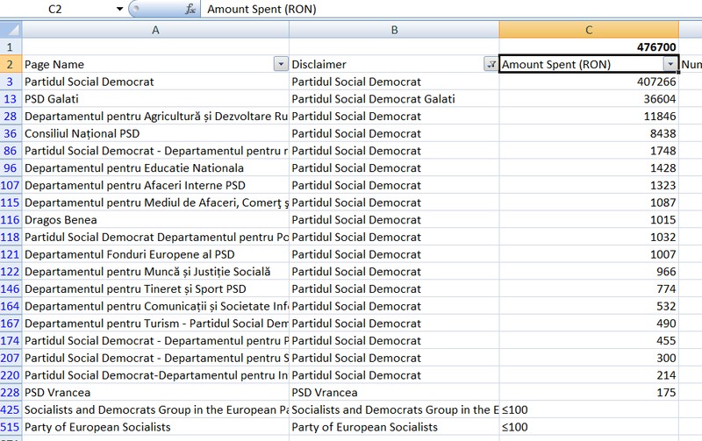Select the PSD Galati page name cell
Image resolution: width=702 pixels, height=441 pixels.
[x=155, y=99]
